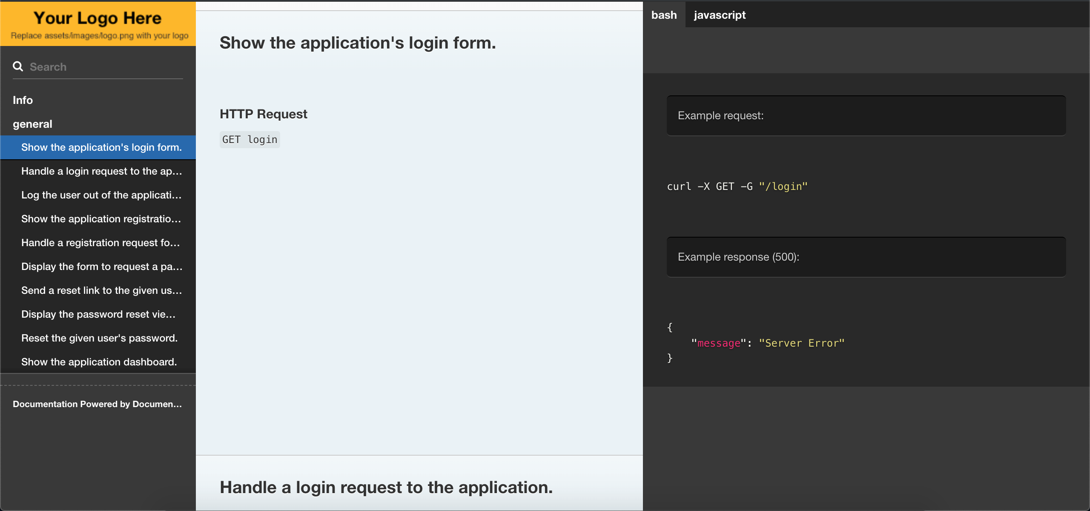This screenshot has width=1090, height=511.
Task: Open Show the application registration form link
Action: (x=101, y=219)
